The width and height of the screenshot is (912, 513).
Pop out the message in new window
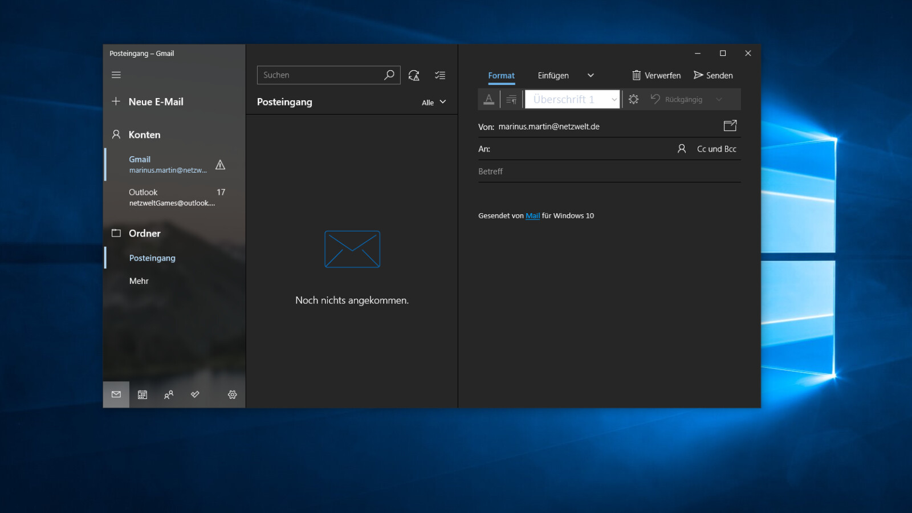click(730, 125)
